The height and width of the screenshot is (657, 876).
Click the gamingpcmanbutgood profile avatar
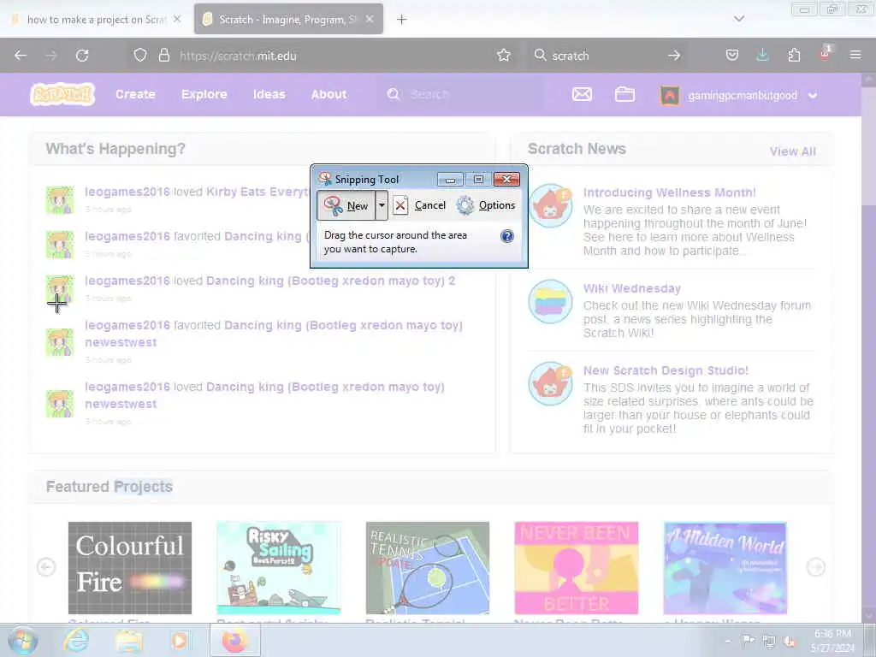coord(670,96)
